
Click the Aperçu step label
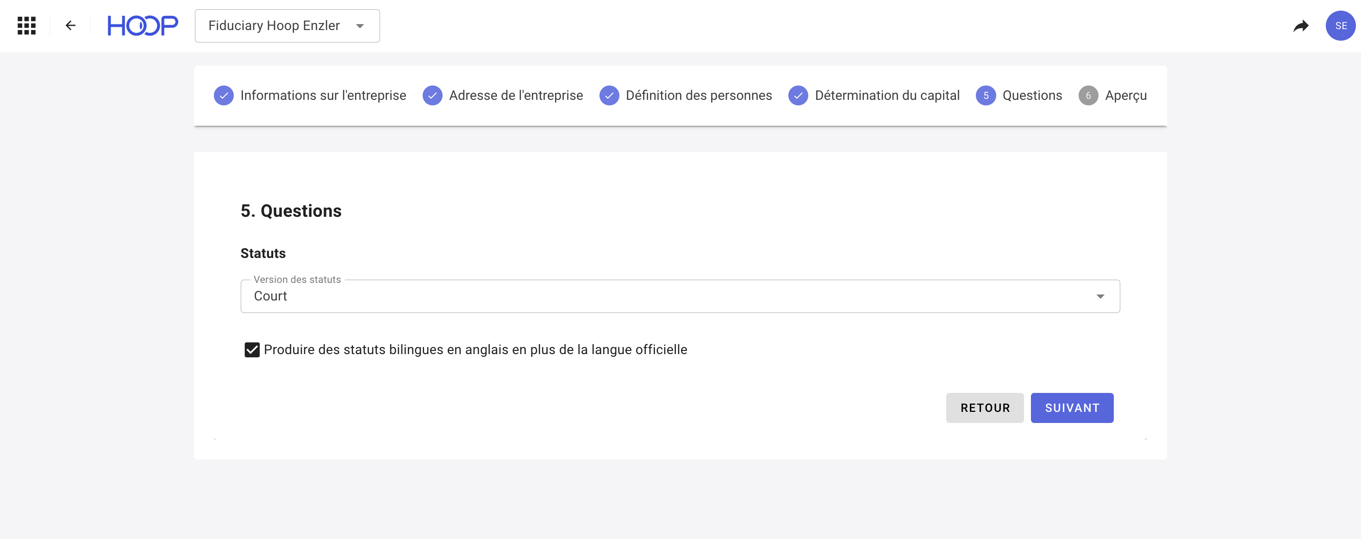1125,96
